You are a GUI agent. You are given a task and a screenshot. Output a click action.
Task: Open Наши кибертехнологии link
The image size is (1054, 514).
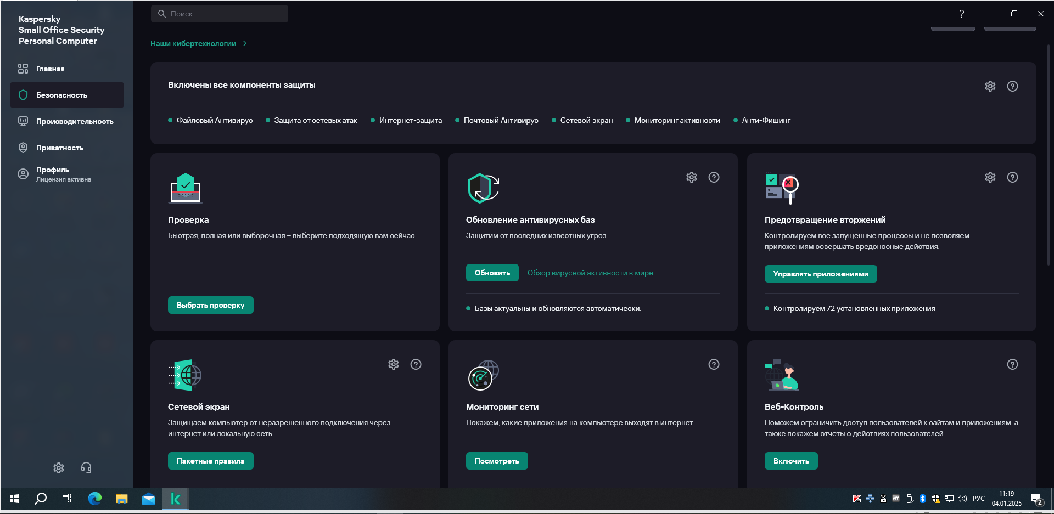point(193,43)
